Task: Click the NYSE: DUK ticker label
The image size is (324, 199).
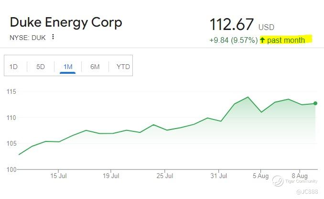Action: [x=28, y=37]
